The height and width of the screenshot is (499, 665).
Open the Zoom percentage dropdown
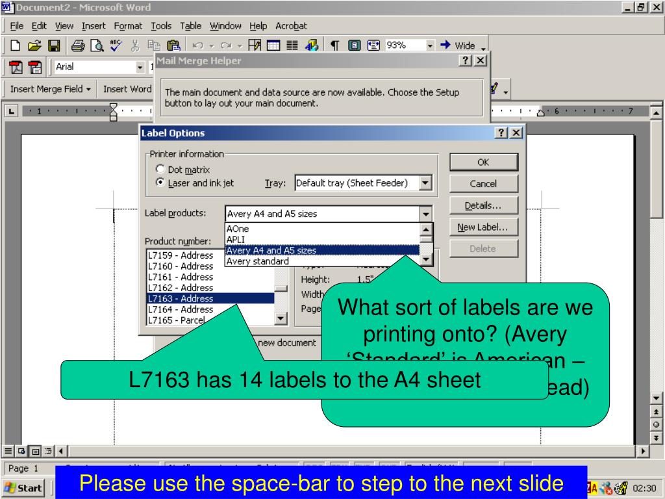pyautogui.click(x=430, y=45)
